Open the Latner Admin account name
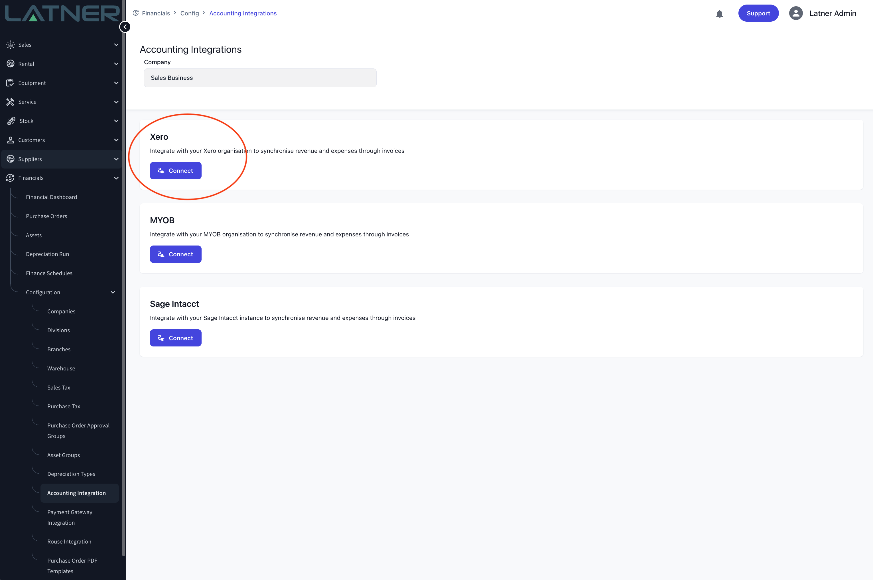This screenshot has height=580, width=873. 833,13
